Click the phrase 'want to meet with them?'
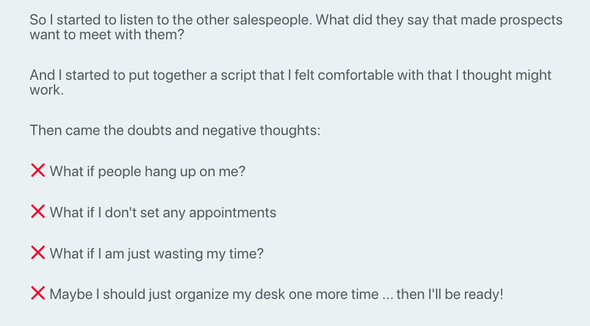 [107, 34]
